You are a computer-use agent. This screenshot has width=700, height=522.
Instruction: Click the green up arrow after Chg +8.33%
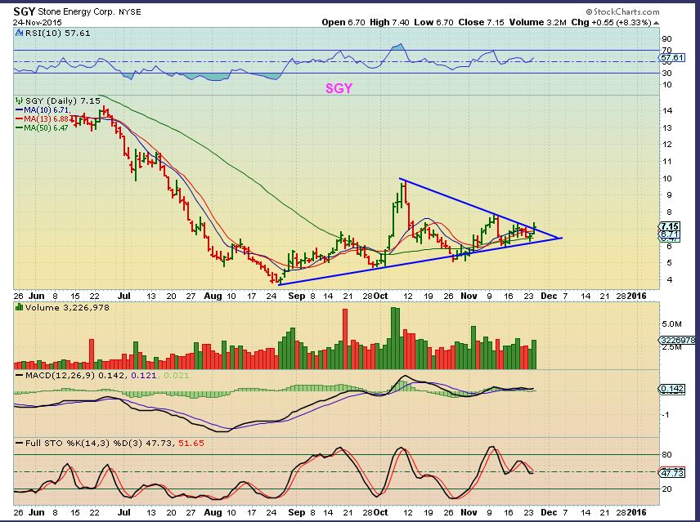click(x=656, y=23)
